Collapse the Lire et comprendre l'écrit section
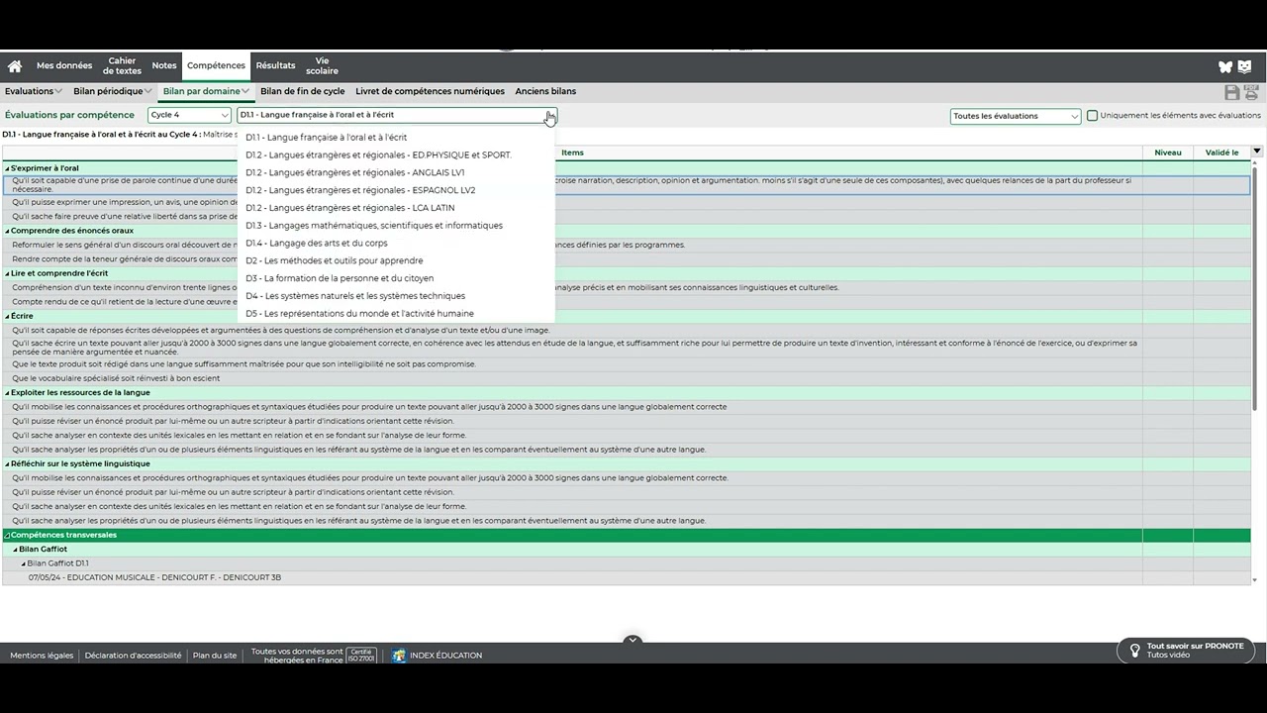Viewport: 1267px width, 713px height. pyautogui.click(x=7, y=273)
